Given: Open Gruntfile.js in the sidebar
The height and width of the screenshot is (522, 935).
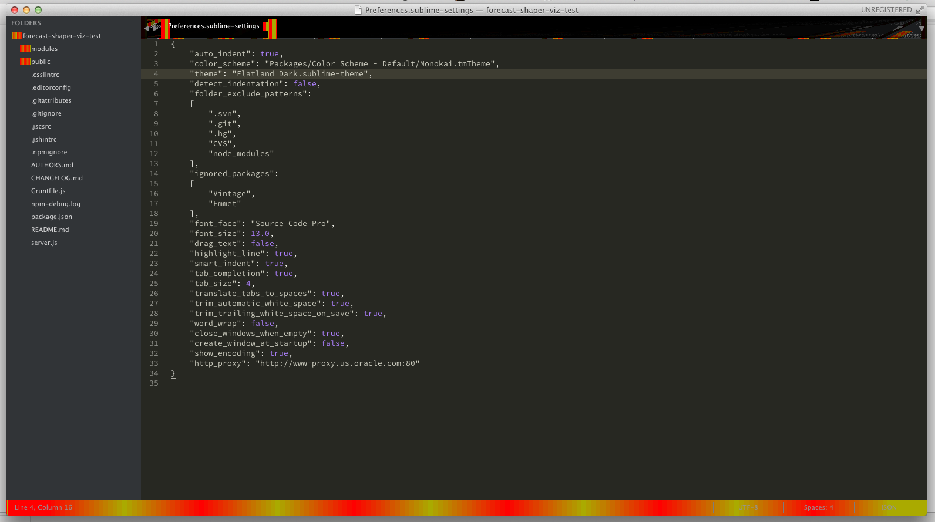Looking at the screenshot, I should click(x=48, y=191).
